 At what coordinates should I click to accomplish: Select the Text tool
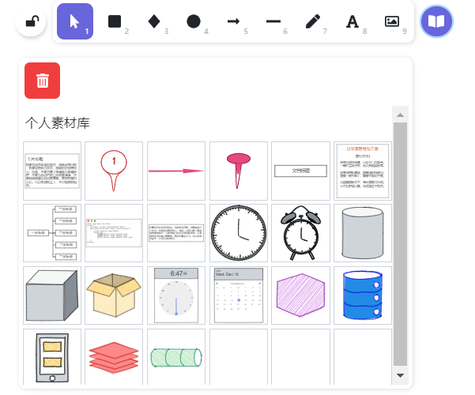pyautogui.click(x=352, y=21)
